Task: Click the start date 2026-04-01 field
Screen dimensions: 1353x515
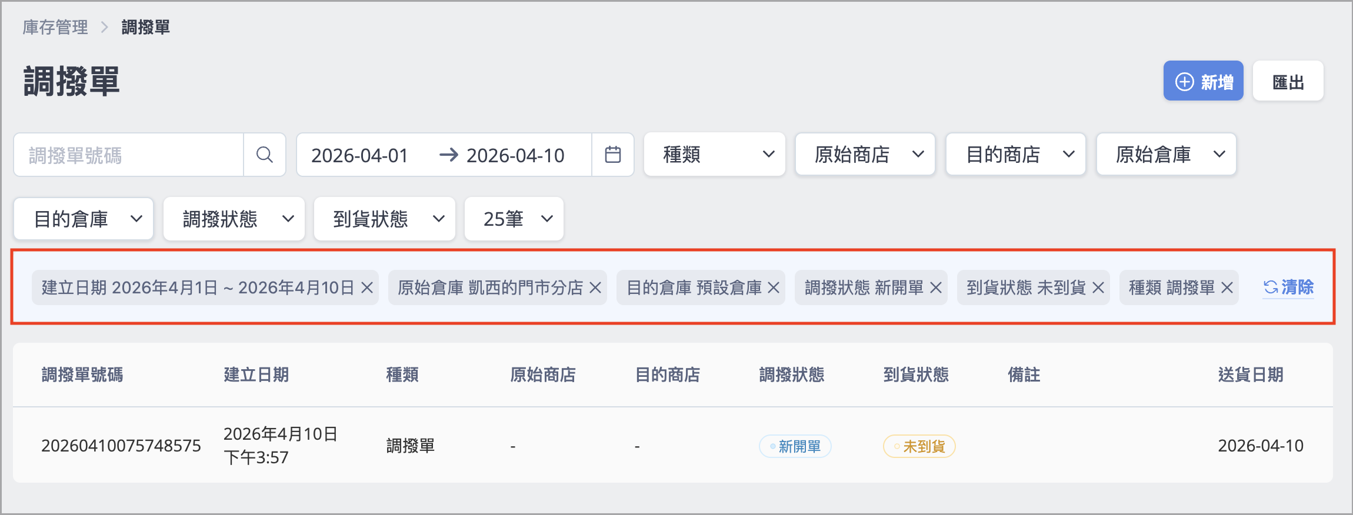Action: click(359, 155)
